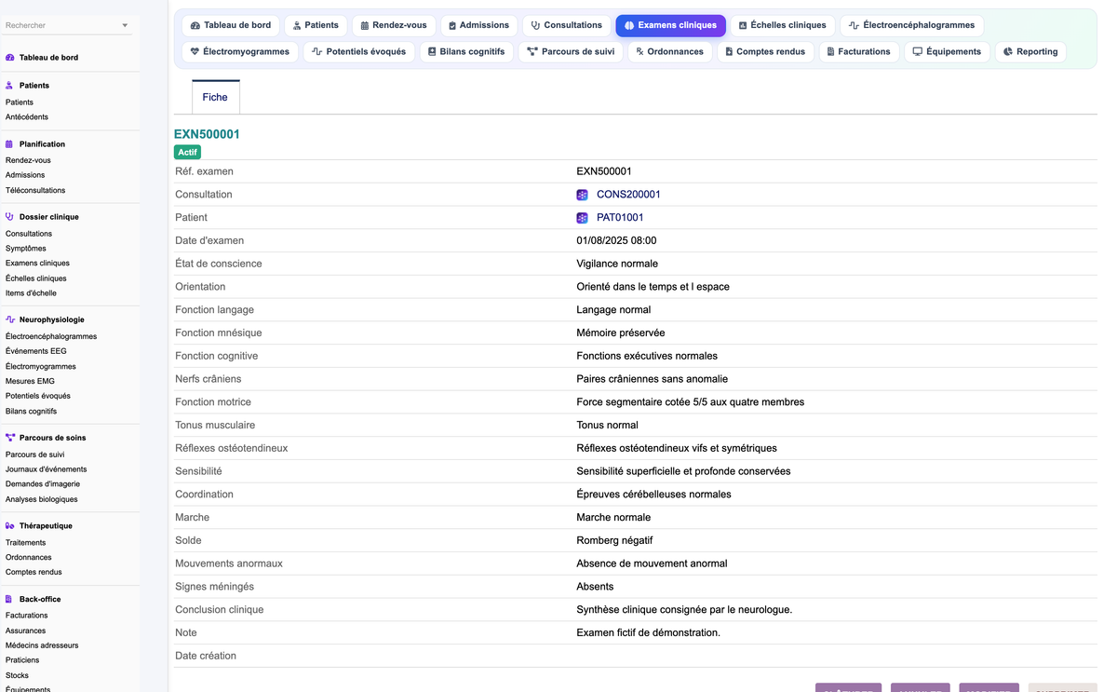The image size is (1117, 692).
Task: Click the Parcours de soins sidebar icon
Action: click(10, 438)
